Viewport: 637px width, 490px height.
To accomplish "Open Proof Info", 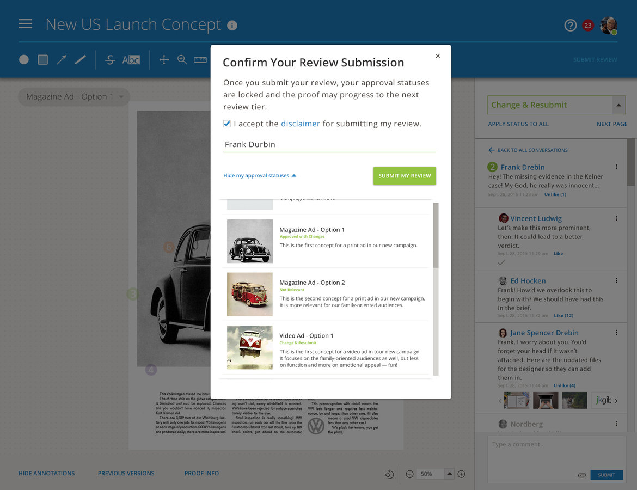I will coord(201,473).
